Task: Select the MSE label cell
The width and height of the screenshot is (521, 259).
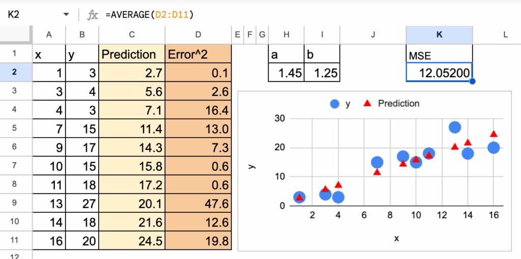Action: coord(439,54)
